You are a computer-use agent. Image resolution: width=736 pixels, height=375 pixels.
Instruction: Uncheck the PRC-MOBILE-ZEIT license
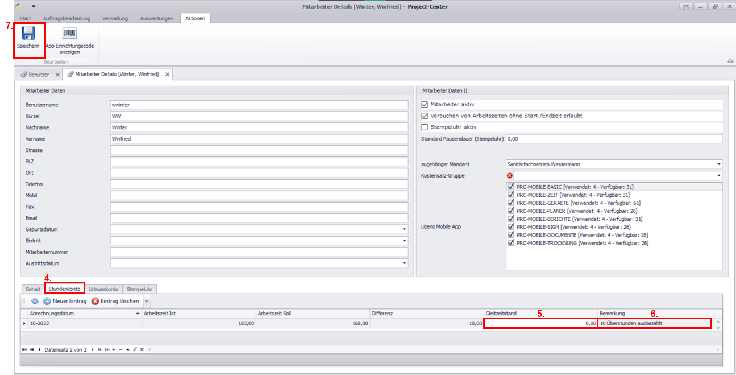(511, 195)
